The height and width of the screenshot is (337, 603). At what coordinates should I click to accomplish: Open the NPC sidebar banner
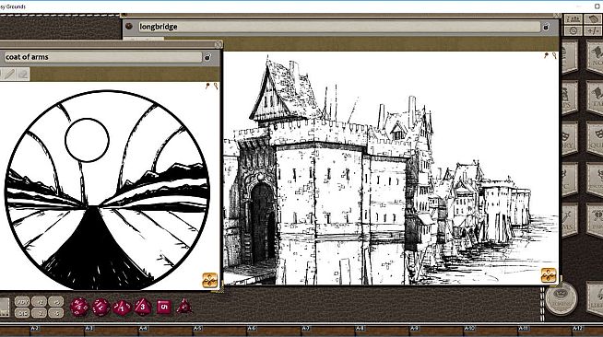570,179
